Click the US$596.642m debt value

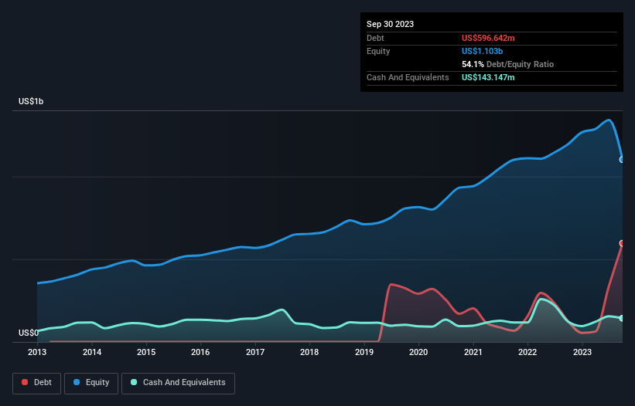[x=488, y=38]
